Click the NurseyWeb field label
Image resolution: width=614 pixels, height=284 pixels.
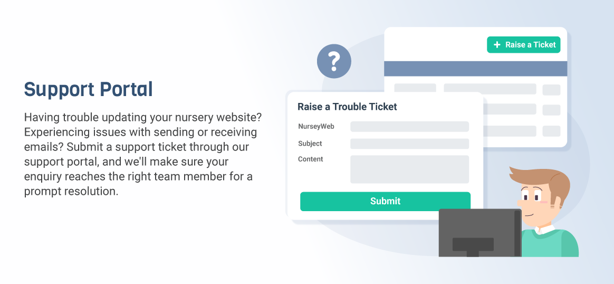tap(316, 127)
